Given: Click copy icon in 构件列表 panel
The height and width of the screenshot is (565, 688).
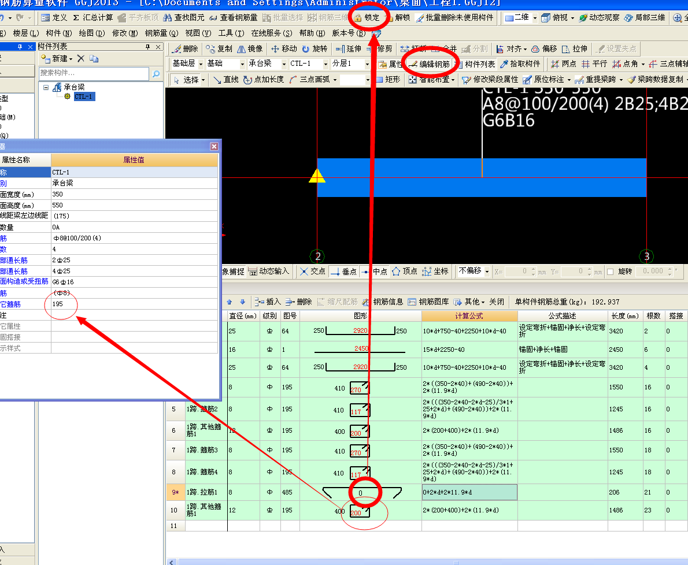Looking at the screenshot, I should [94, 59].
